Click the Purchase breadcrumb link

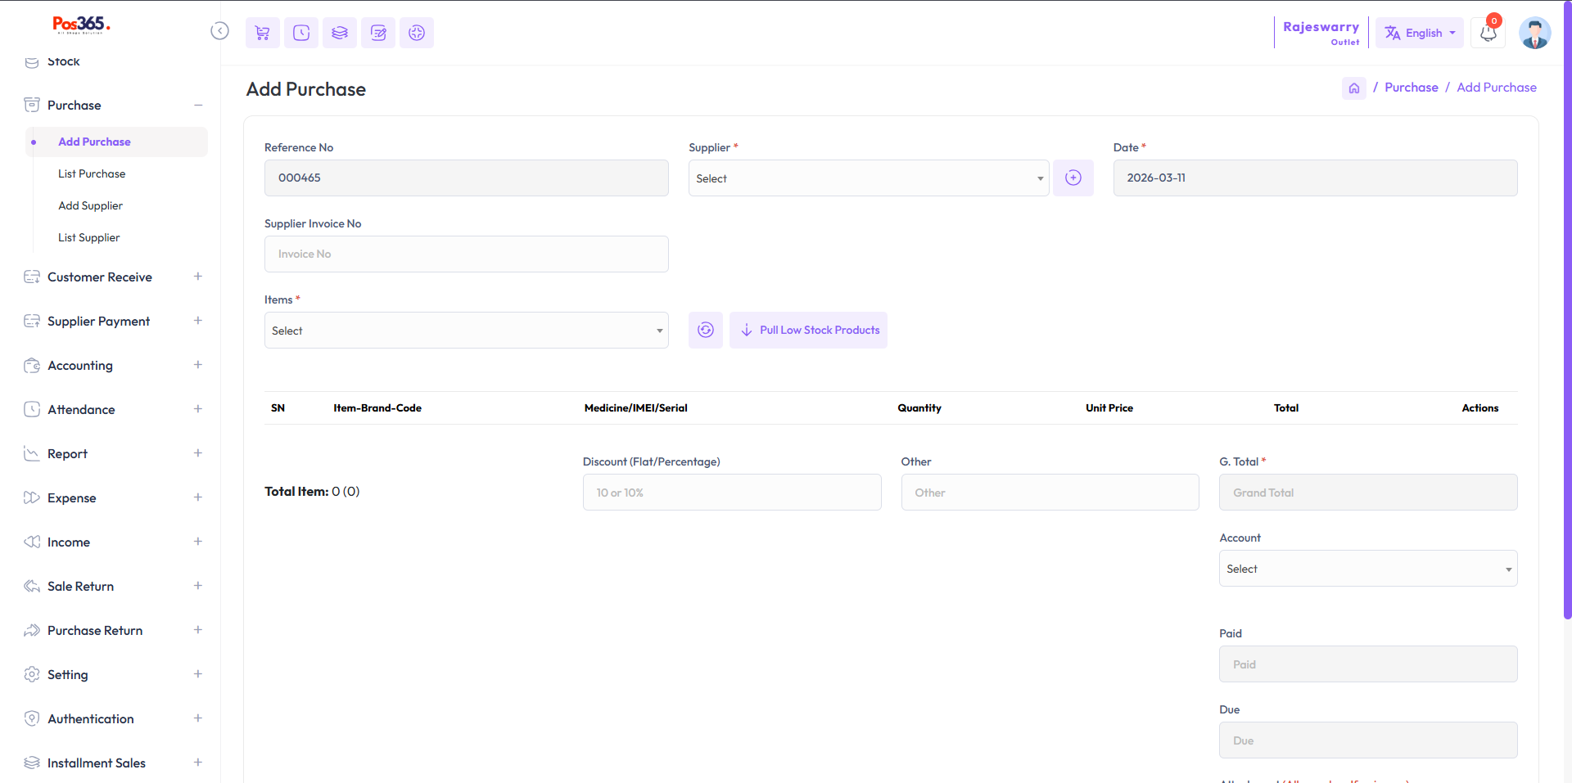click(1411, 88)
